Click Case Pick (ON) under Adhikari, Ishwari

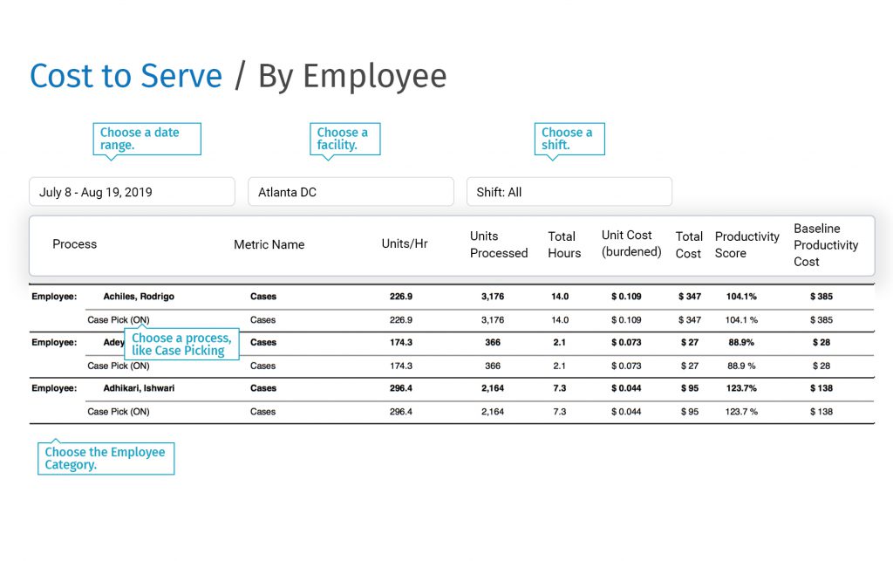tap(119, 412)
